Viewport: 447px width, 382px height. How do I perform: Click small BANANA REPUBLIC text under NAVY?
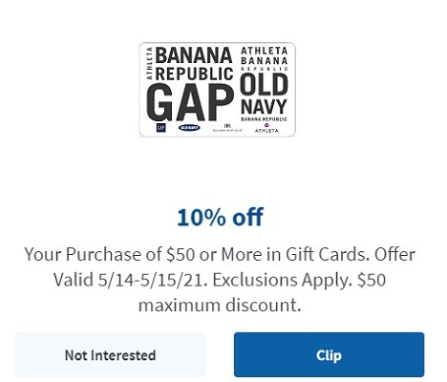tap(264, 119)
